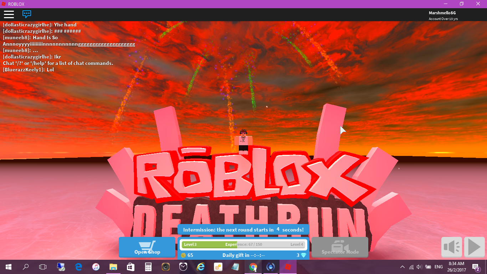The height and width of the screenshot is (274, 487).
Task: Click the play arrow button
Action: 475,247
